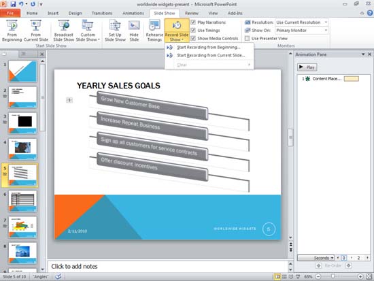
Task: Enable Use Presenter View checkbox
Action: click(248, 38)
